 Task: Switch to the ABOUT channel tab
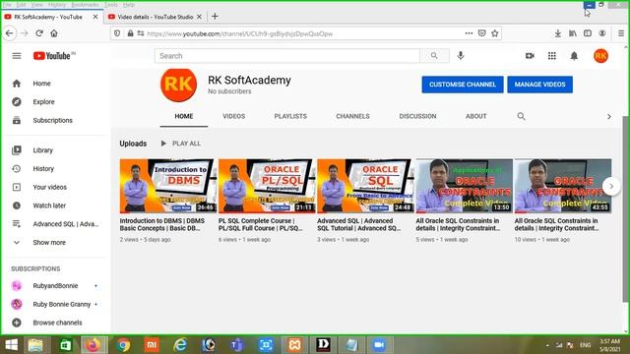pos(476,116)
